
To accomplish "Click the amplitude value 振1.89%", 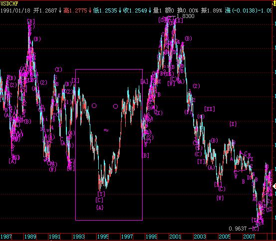I will tap(212, 10).
